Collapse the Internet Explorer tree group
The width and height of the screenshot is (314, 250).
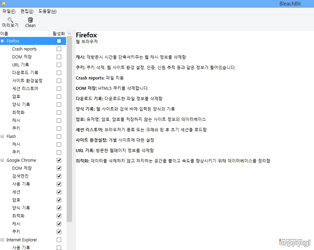tap(2, 240)
